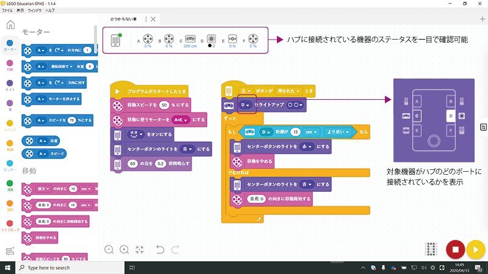
Task: Open the A+E motor pair dropdown
Action: (181, 120)
